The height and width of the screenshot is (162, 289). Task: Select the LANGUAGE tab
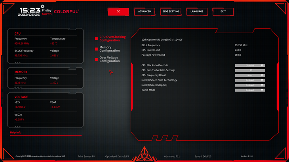[197, 12]
